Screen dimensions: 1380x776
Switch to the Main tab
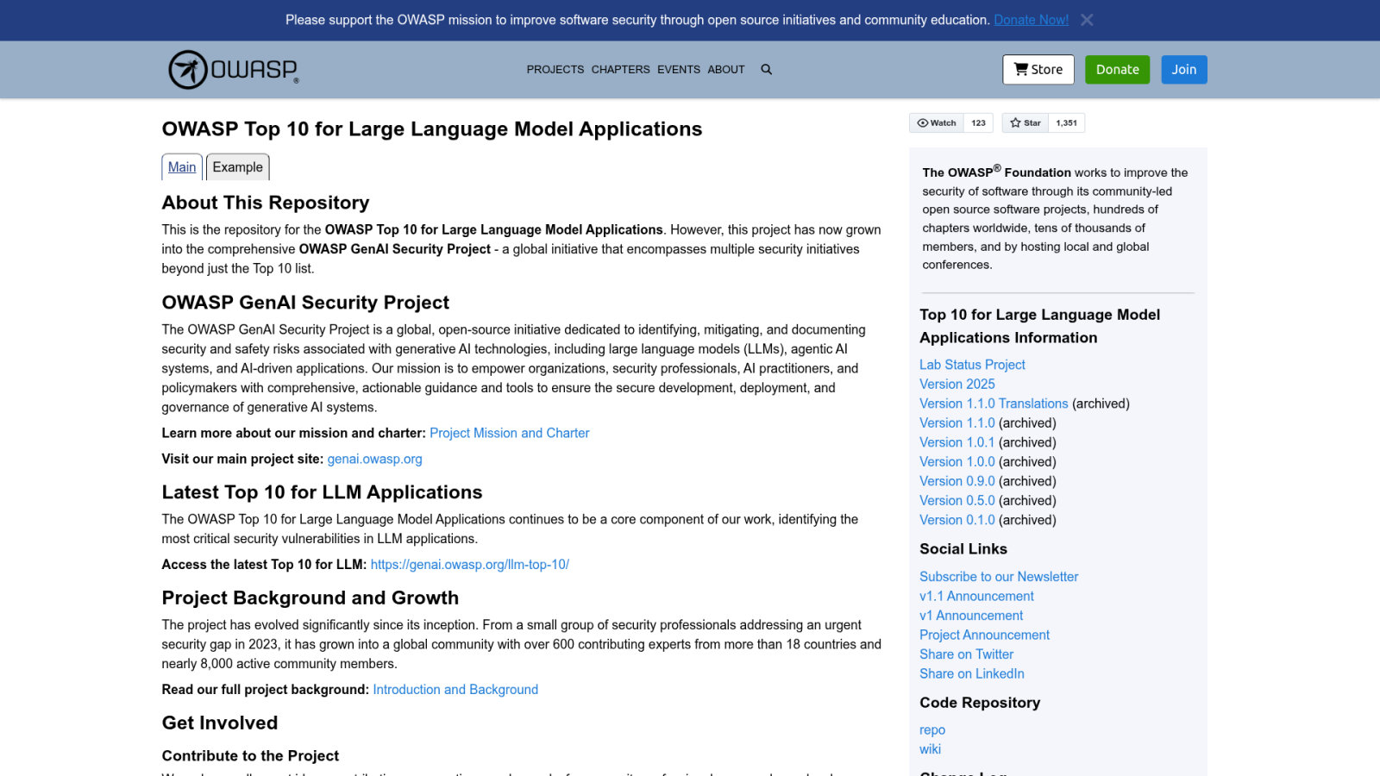click(182, 167)
